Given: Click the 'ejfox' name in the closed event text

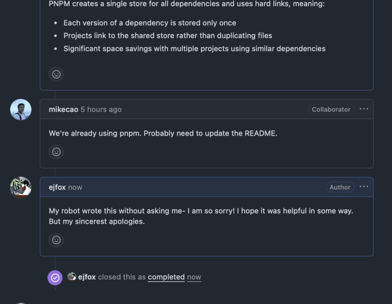Looking at the screenshot, I should coord(87,277).
